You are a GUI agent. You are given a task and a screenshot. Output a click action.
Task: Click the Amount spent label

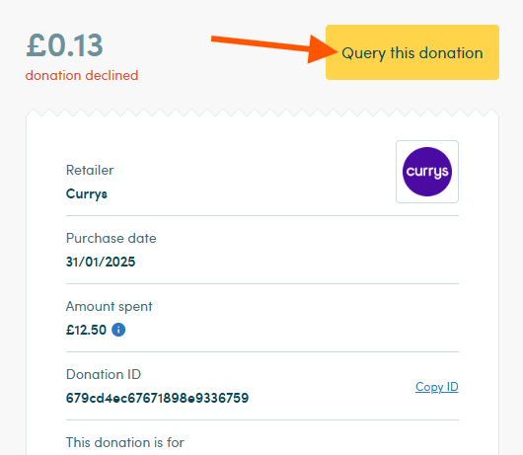pyautogui.click(x=109, y=306)
